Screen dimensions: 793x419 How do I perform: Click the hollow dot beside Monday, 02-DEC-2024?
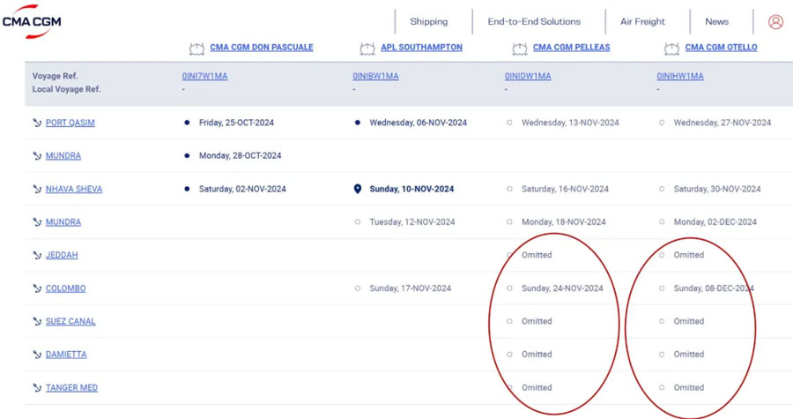point(662,221)
